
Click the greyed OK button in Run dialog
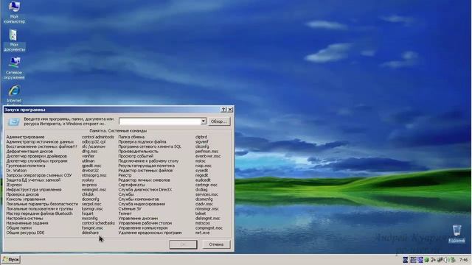[x=183, y=244]
